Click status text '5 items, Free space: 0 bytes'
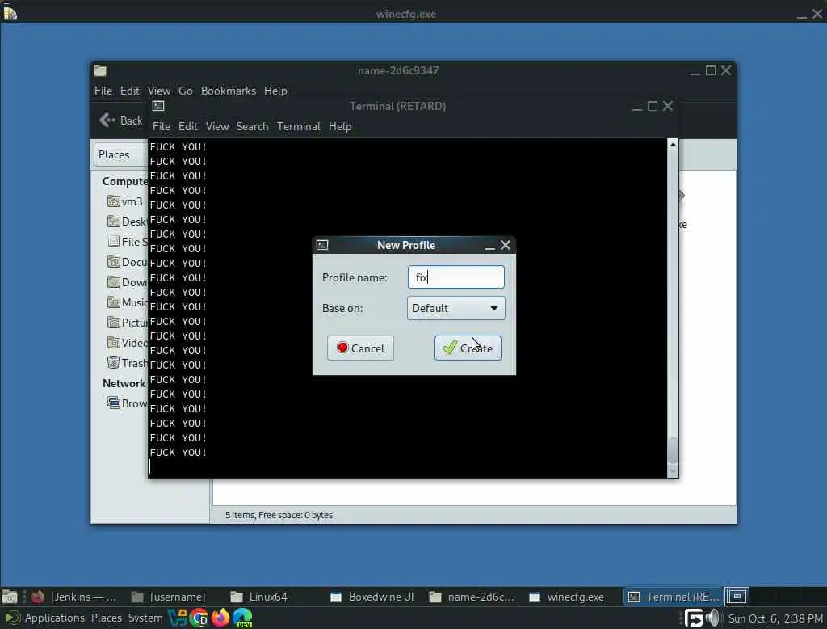Viewport: 827px width, 629px height. (x=279, y=515)
